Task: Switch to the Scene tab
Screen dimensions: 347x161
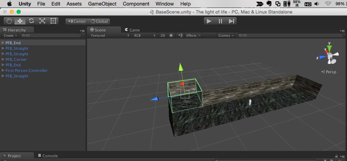Action: pyautogui.click(x=104, y=30)
